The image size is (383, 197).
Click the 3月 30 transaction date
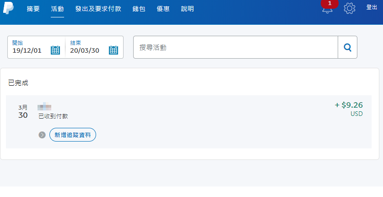tap(23, 112)
